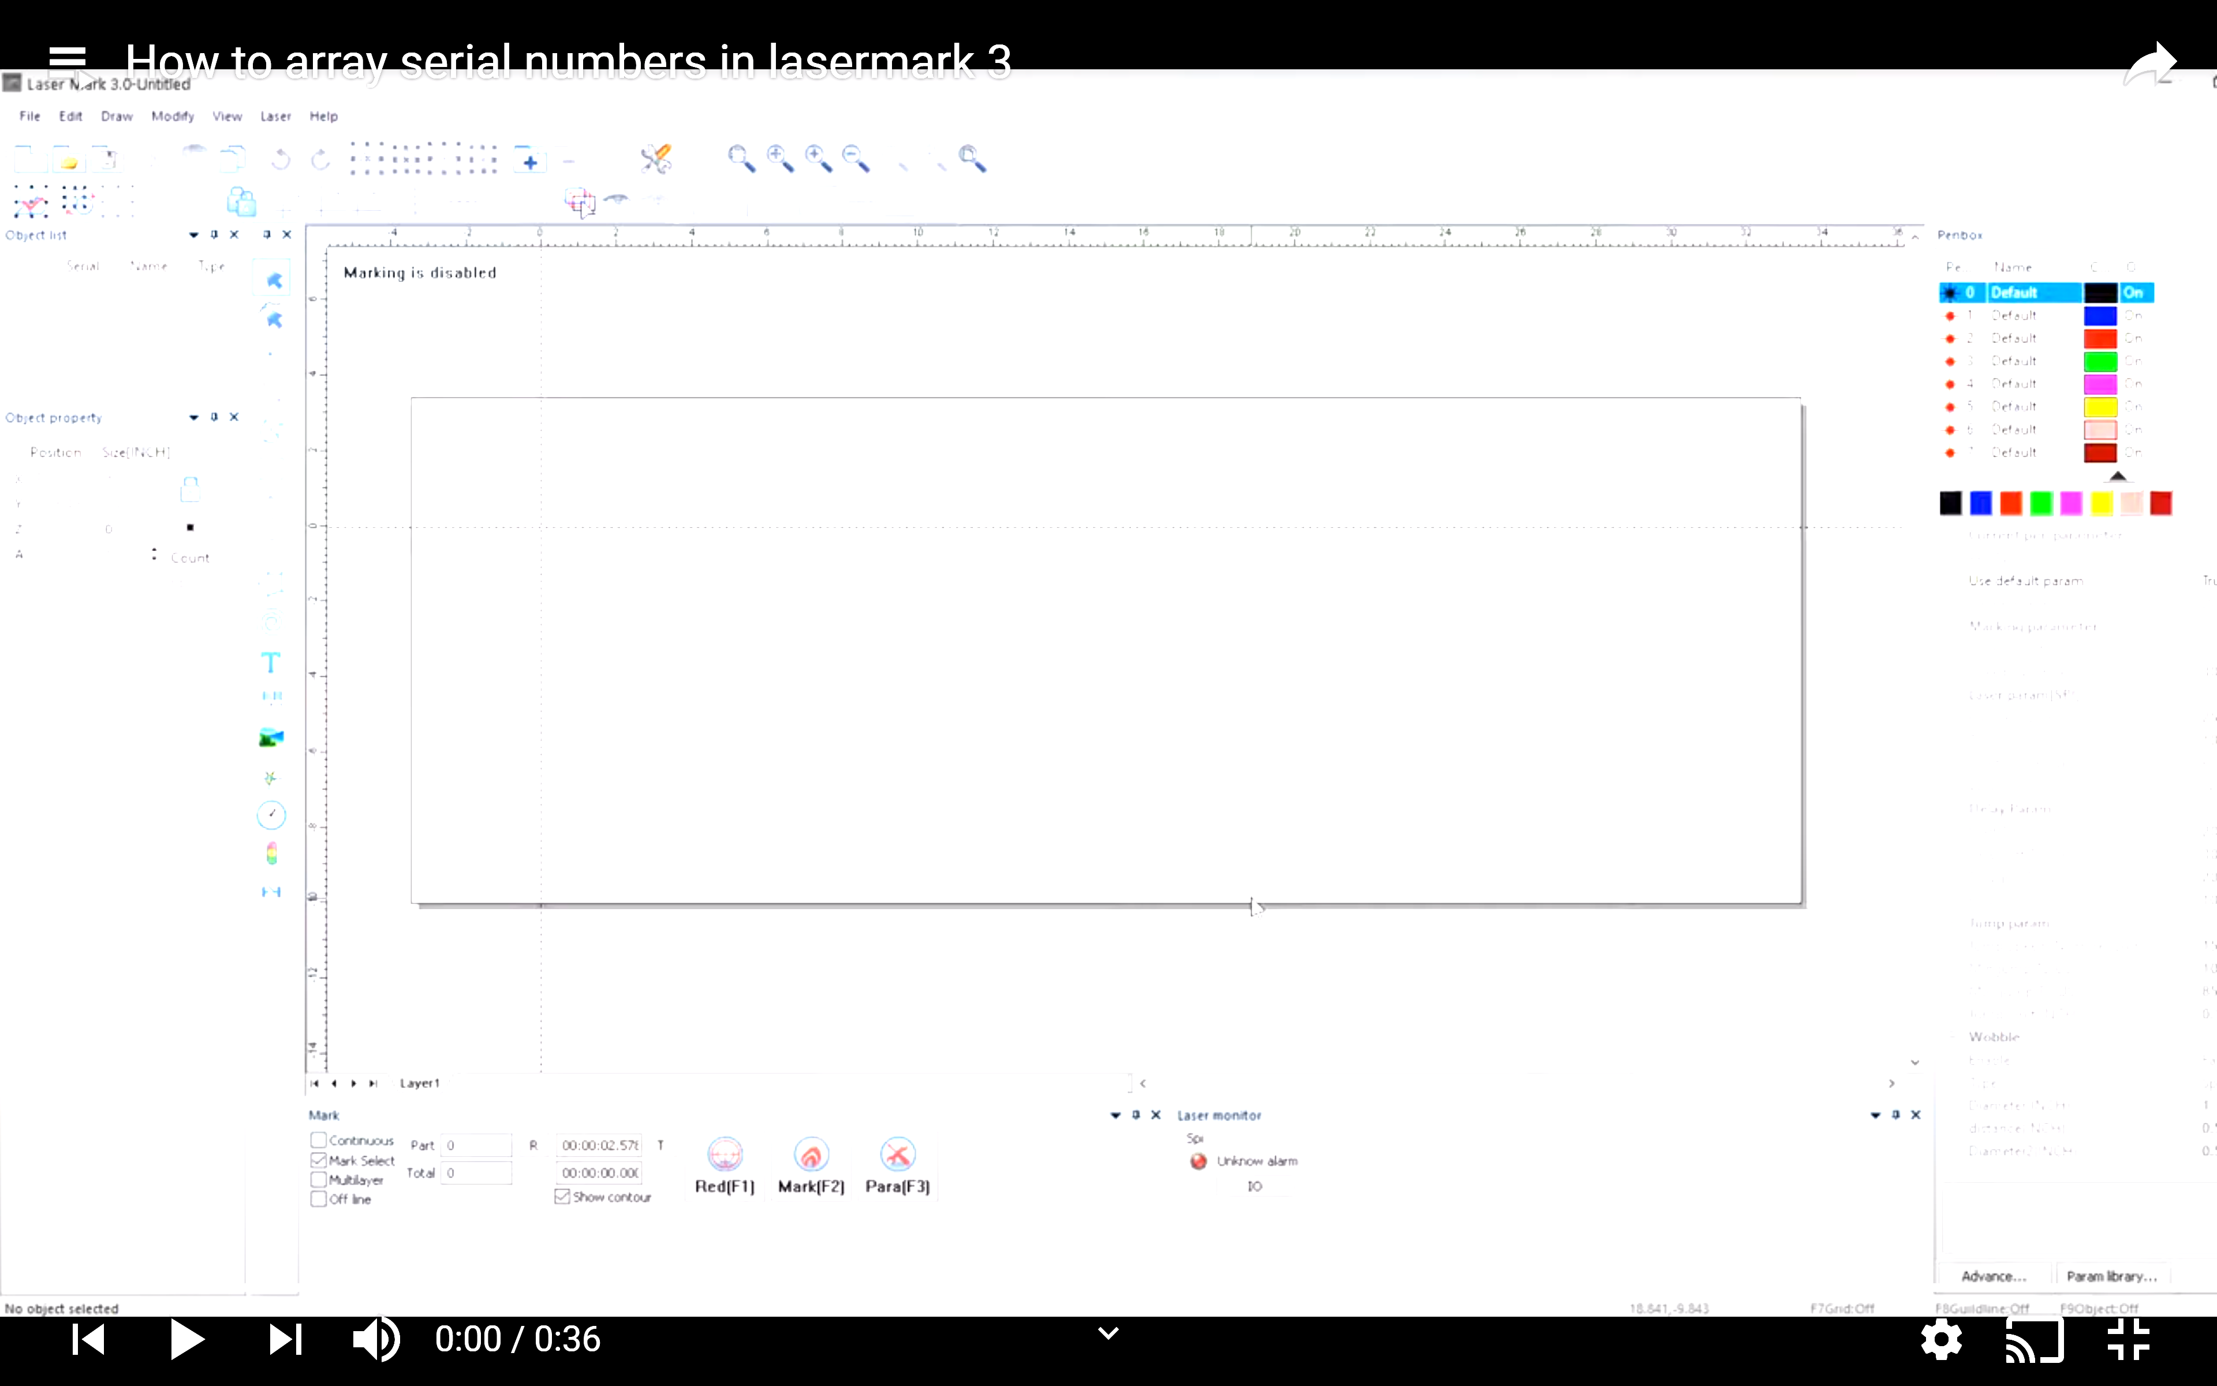Play the video
Screen dimensions: 2217x1386
point(187,1339)
